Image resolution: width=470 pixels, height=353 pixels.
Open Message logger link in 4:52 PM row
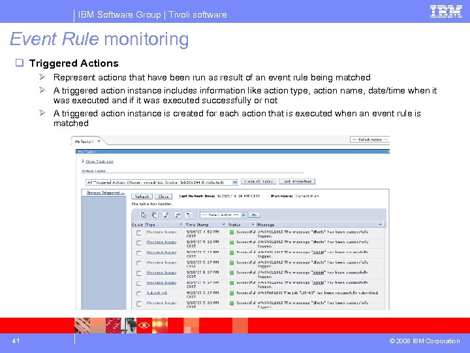coord(161,231)
